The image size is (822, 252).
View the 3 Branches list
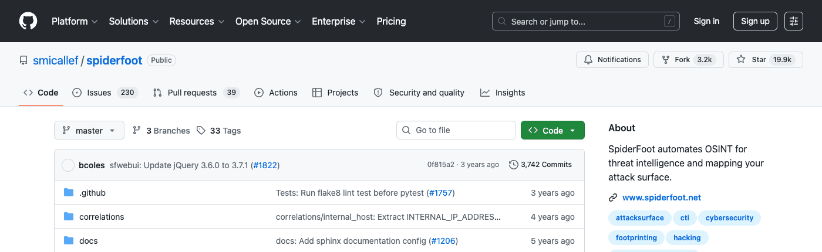[x=161, y=131]
